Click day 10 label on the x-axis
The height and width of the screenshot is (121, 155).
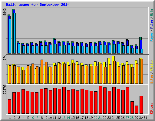point(50,118)
